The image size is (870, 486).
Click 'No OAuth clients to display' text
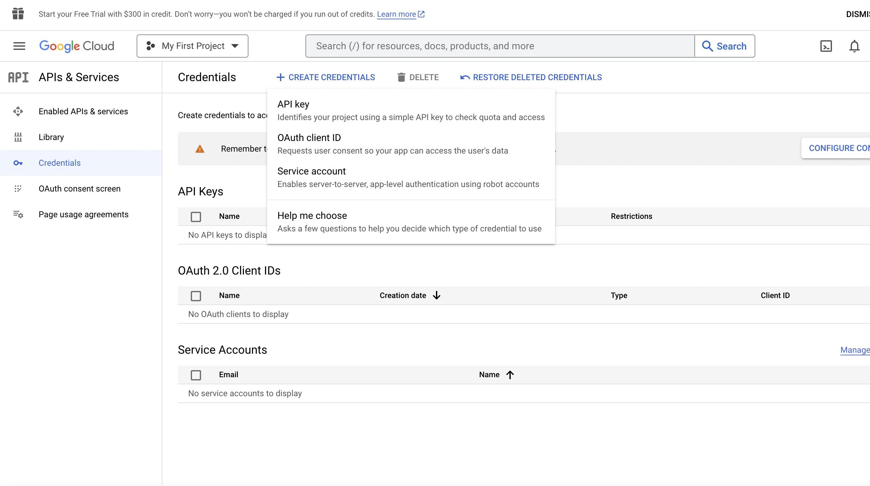238,314
